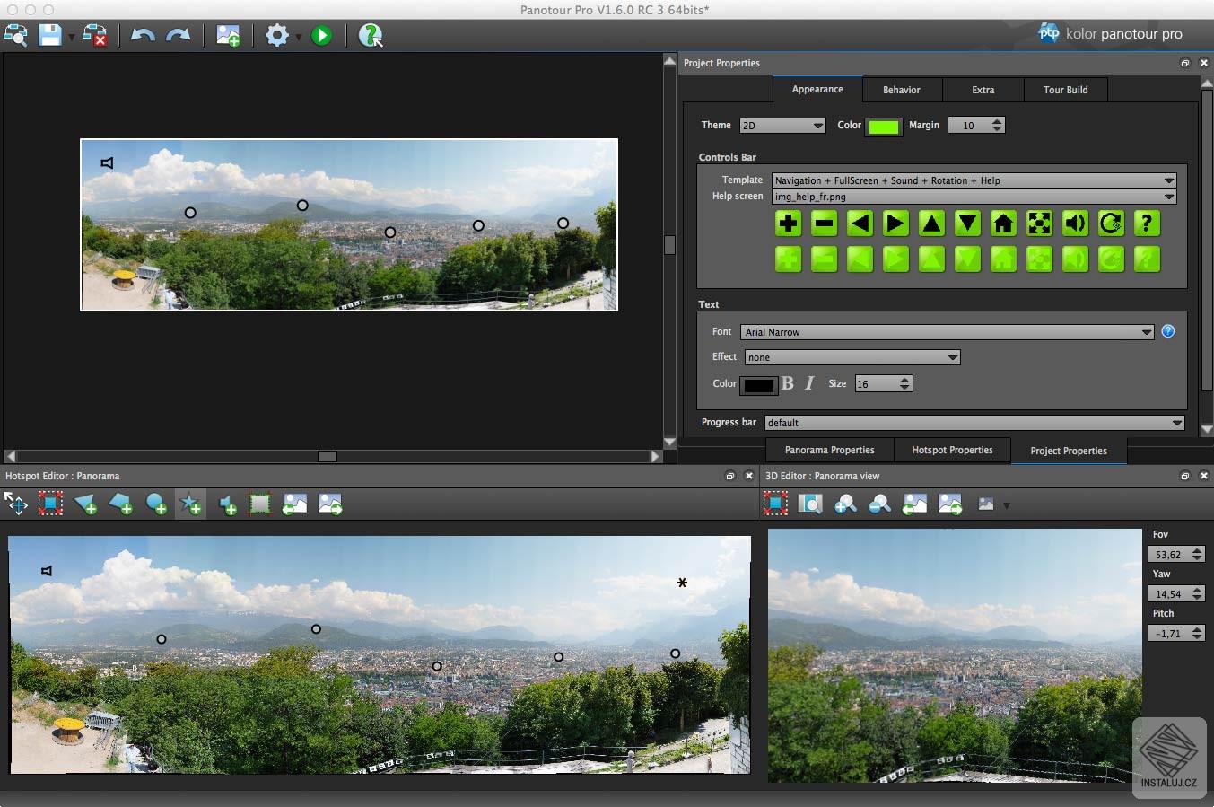Image resolution: width=1214 pixels, height=807 pixels.
Task: Click the undo arrow in the main toolbar
Action: [142, 35]
